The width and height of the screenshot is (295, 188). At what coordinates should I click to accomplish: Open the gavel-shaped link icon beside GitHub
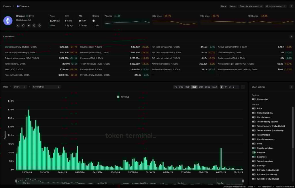(x=18, y=25)
